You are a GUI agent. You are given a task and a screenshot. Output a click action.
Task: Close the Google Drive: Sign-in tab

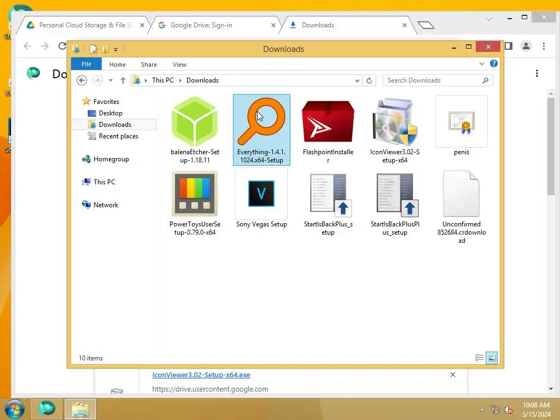pos(273,25)
